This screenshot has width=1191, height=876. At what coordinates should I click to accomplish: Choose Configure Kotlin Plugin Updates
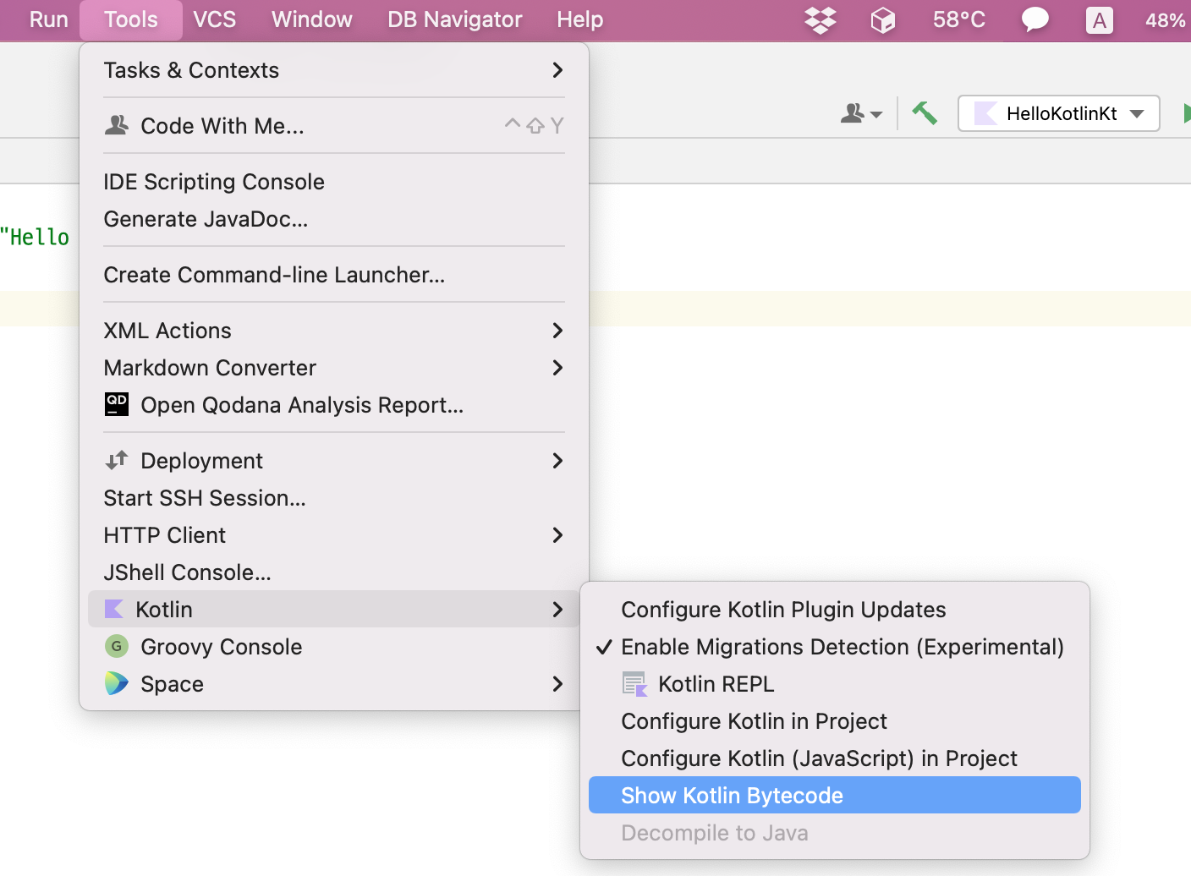click(x=835, y=609)
